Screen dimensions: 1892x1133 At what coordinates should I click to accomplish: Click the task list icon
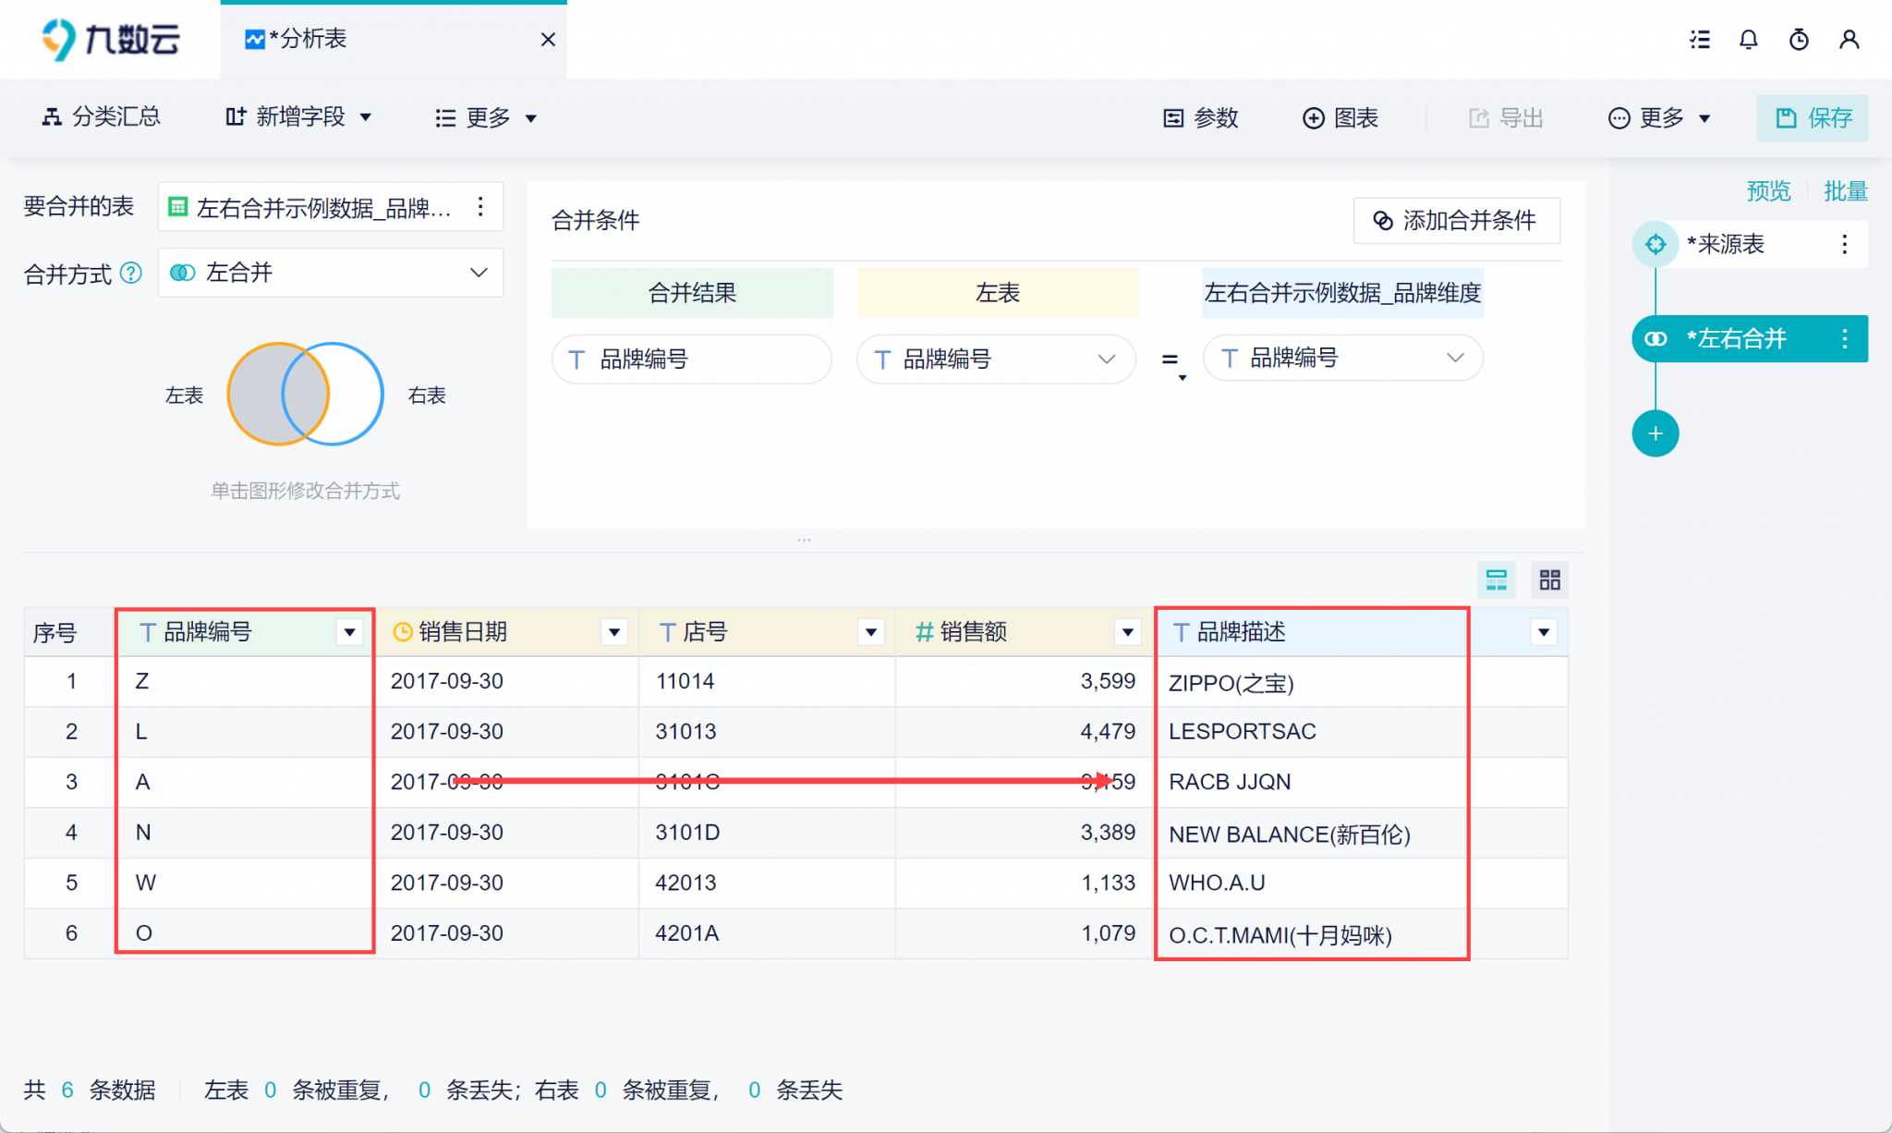click(1699, 40)
